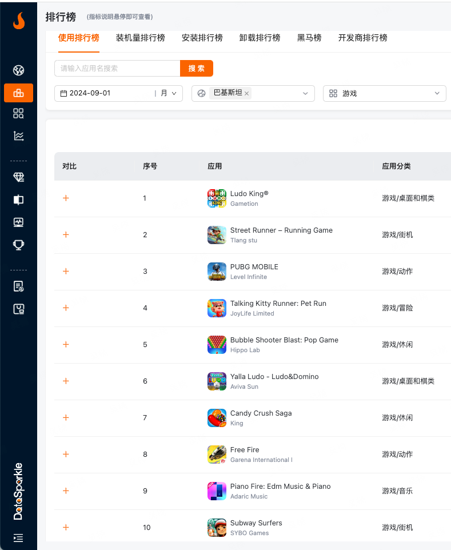The width and height of the screenshot is (451, 550).
Task: Click the app name search field
Action: click(117, 69)
